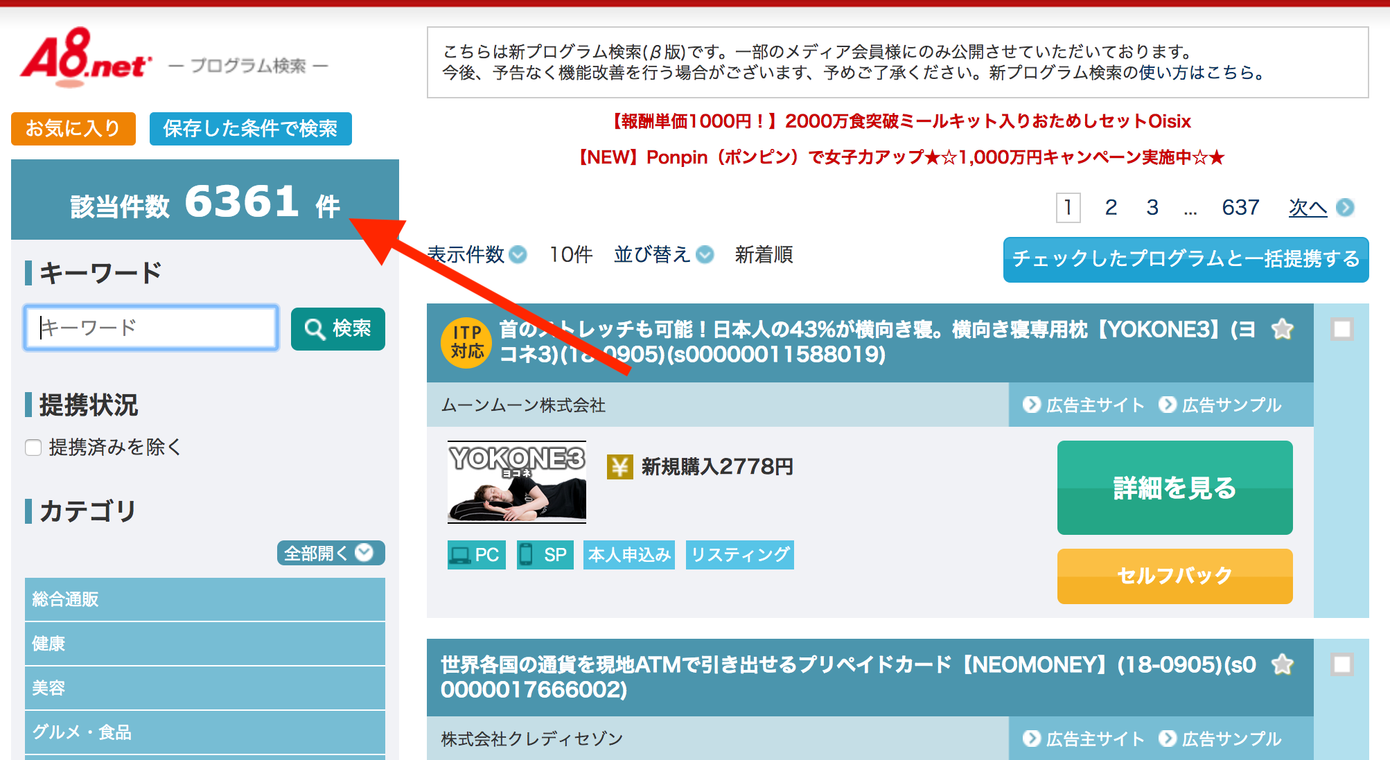The image size is (1390, 760).
Task: Open the 表示件数 dropdown
Action: (x=477, y=255)
